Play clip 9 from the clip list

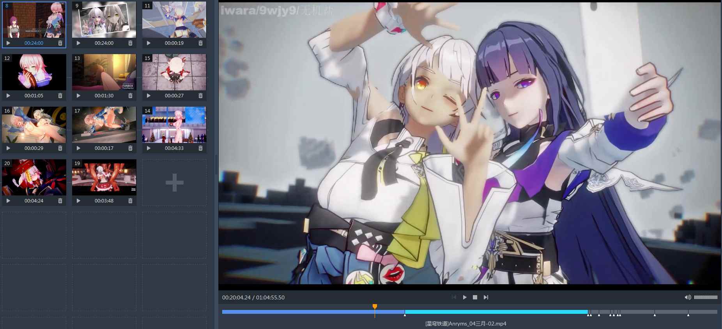click(78, 43)
